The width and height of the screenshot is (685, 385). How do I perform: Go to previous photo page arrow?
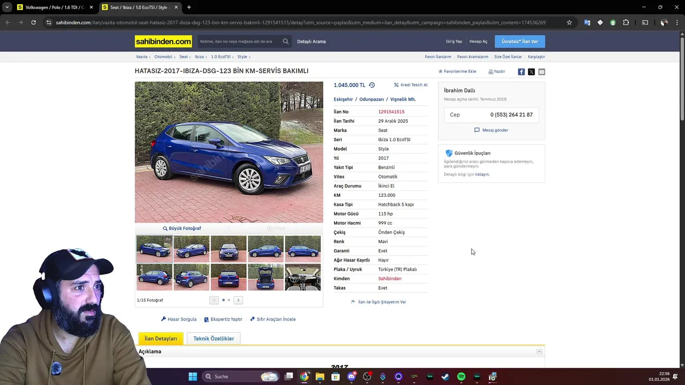[x=214, y=300]
